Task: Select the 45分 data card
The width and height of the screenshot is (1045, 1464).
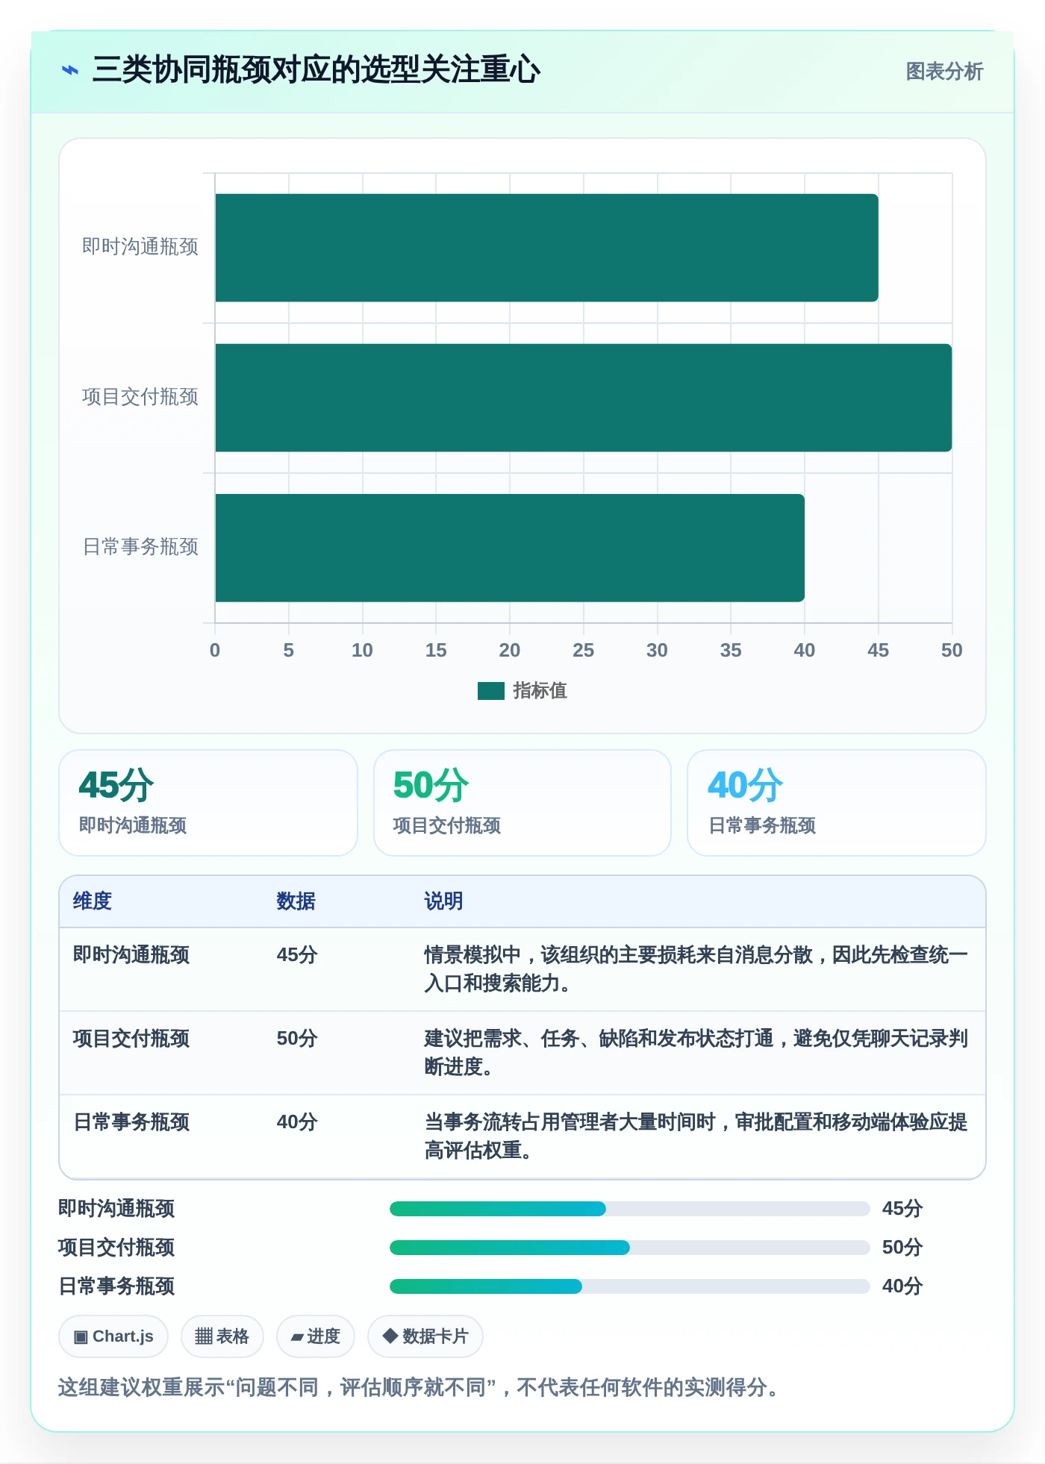Action: click(x=208, y=803)
